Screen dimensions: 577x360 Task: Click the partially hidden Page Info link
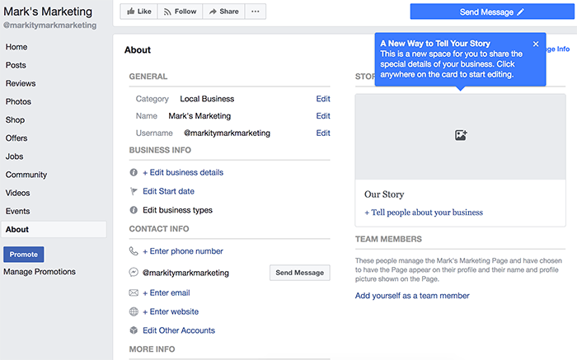tap(558, 49)
